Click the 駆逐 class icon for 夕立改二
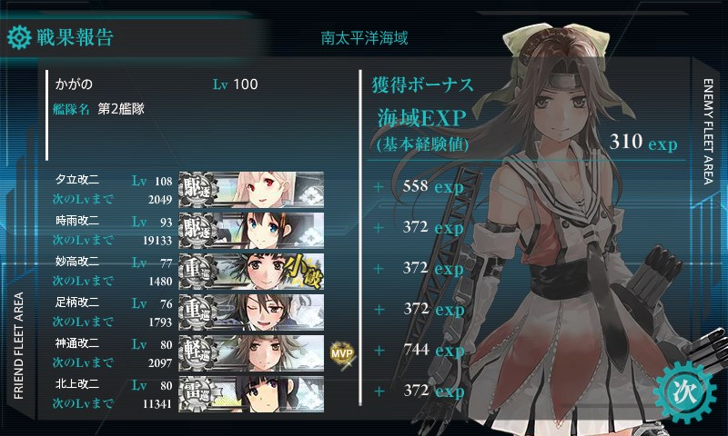728x436 pixels. [197, 190]
